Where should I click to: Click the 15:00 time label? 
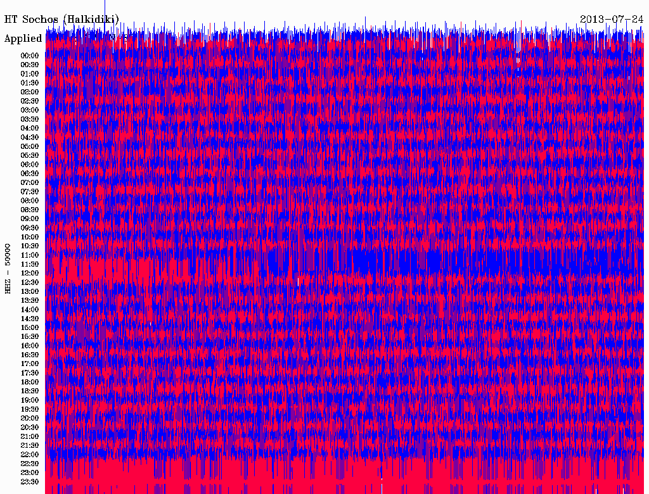(30, 327)
